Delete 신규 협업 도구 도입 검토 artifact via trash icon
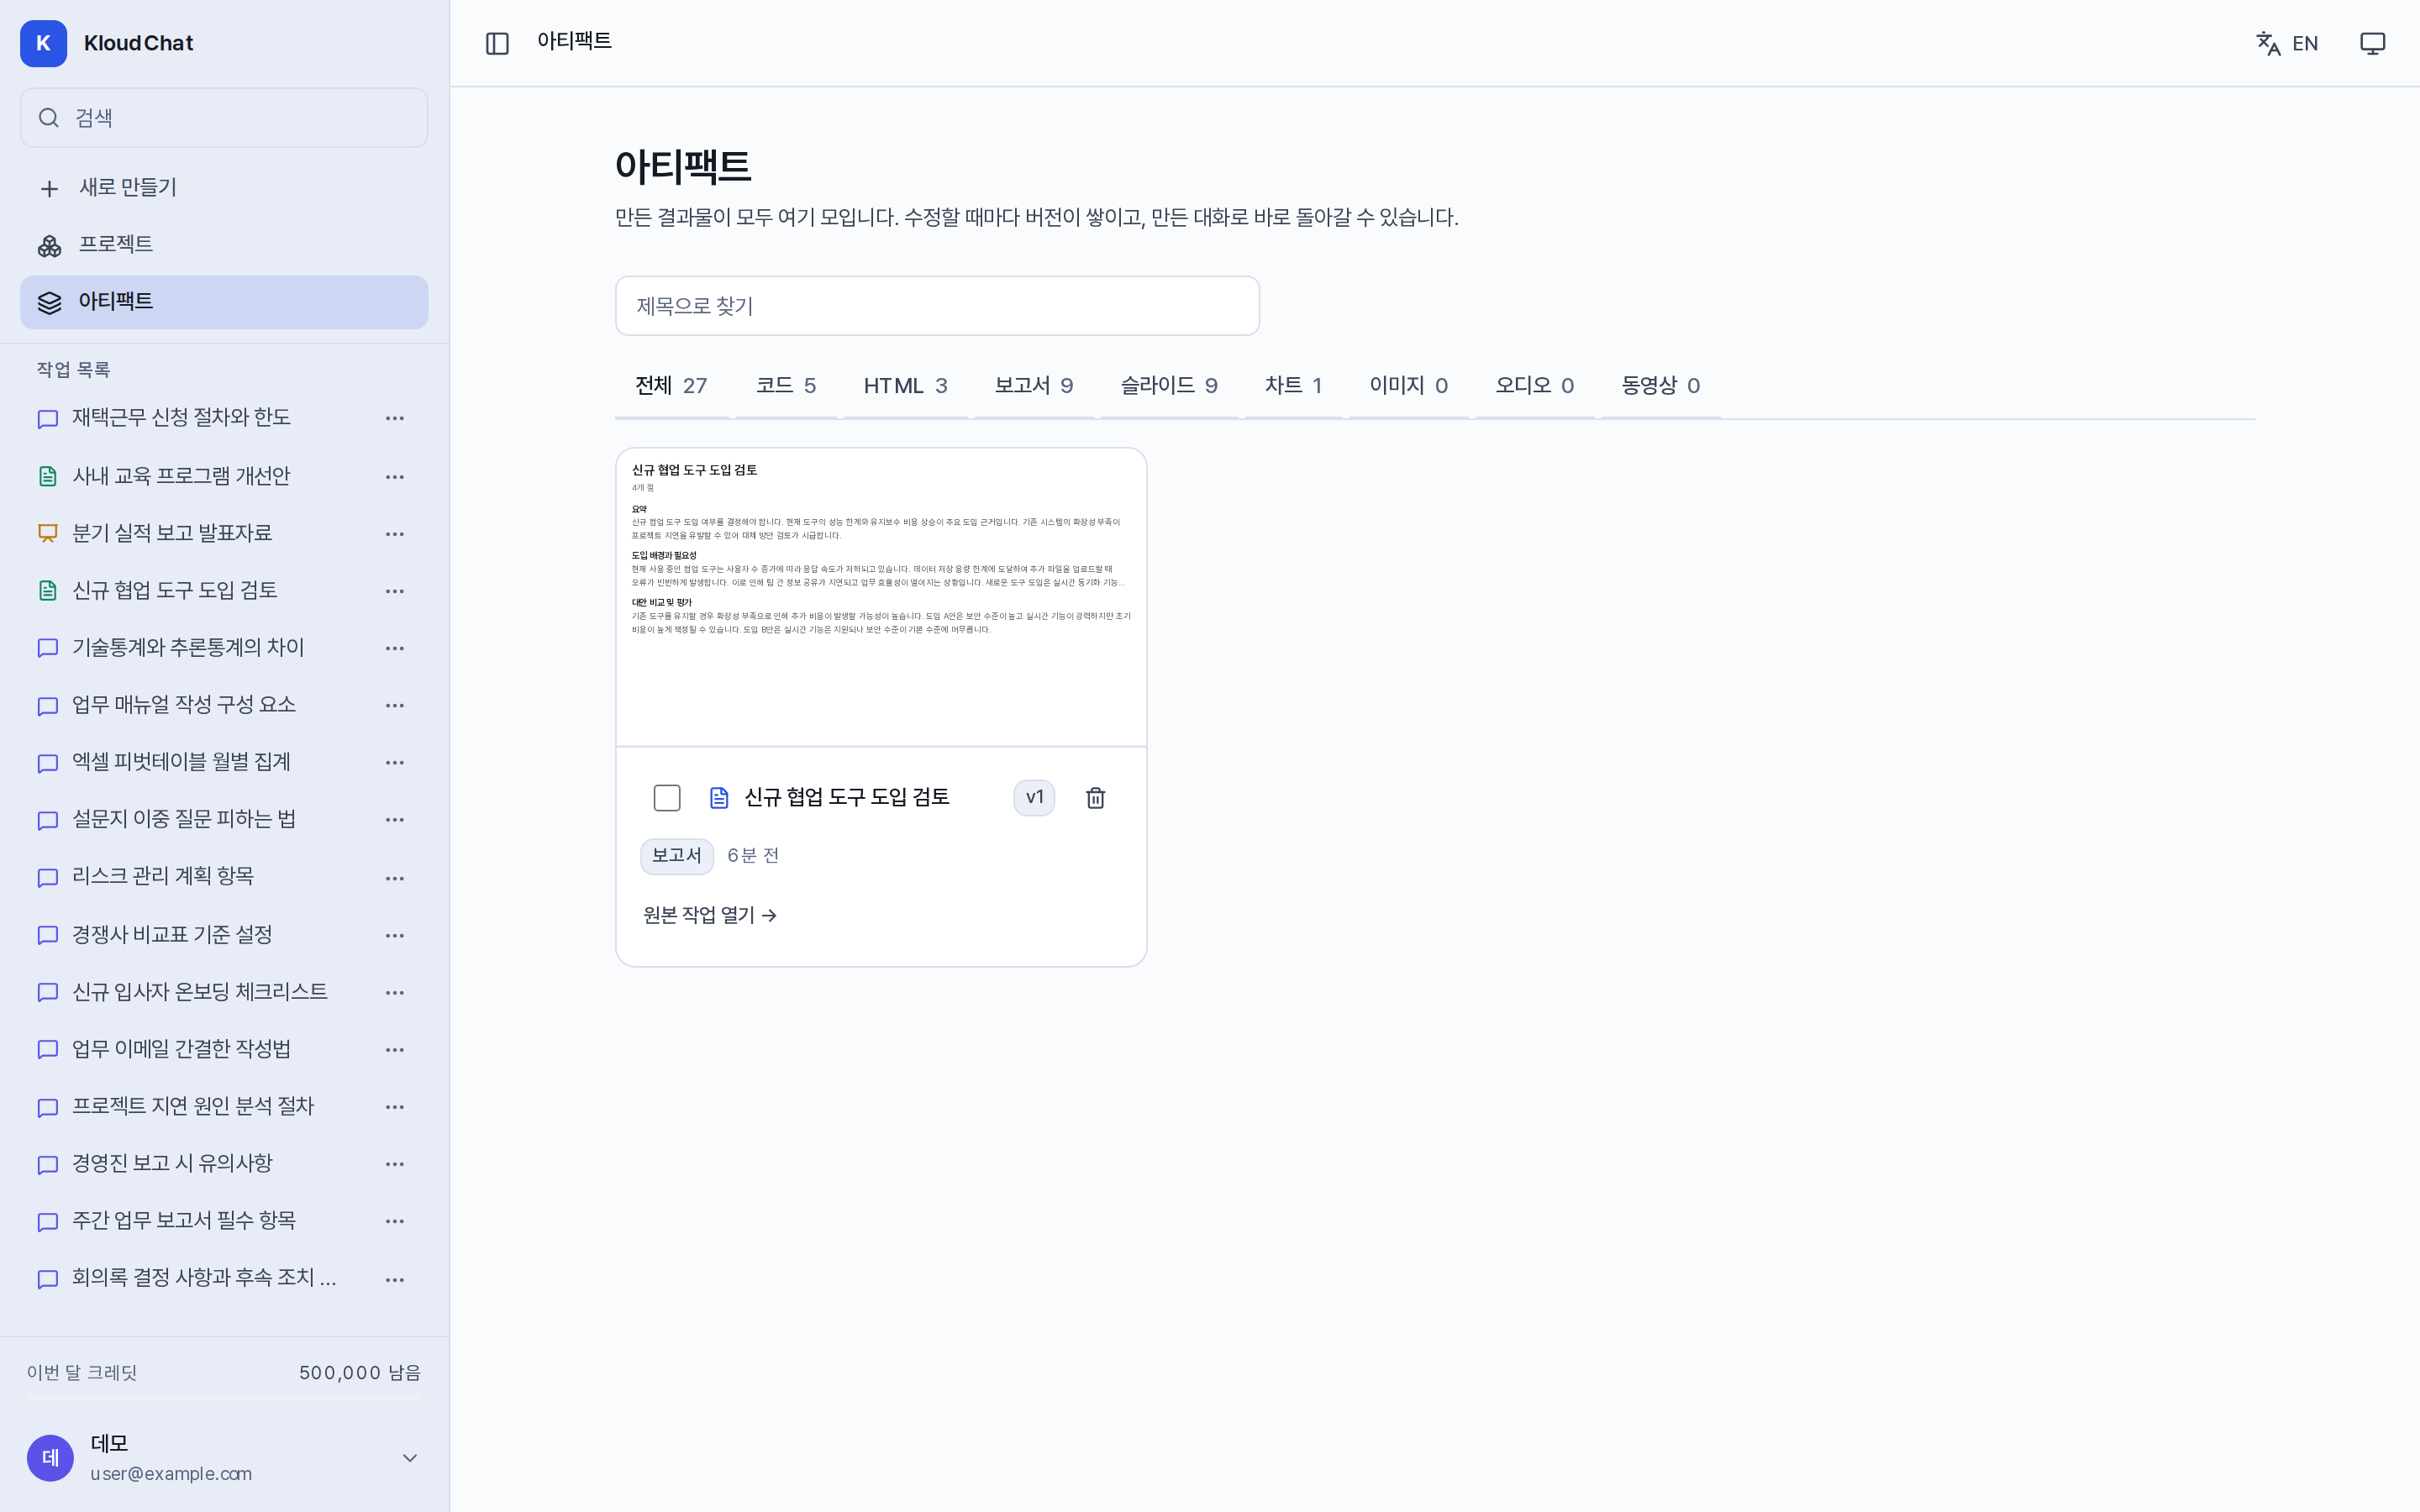The height and width of the screenshot is (1512, 2420). 1095,797
